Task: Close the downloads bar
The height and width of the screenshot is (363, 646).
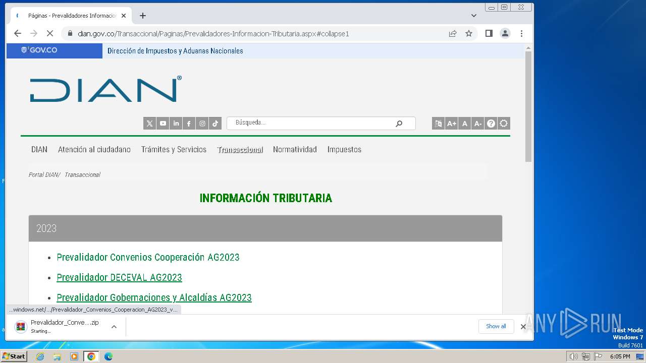Action: (523, 327)
